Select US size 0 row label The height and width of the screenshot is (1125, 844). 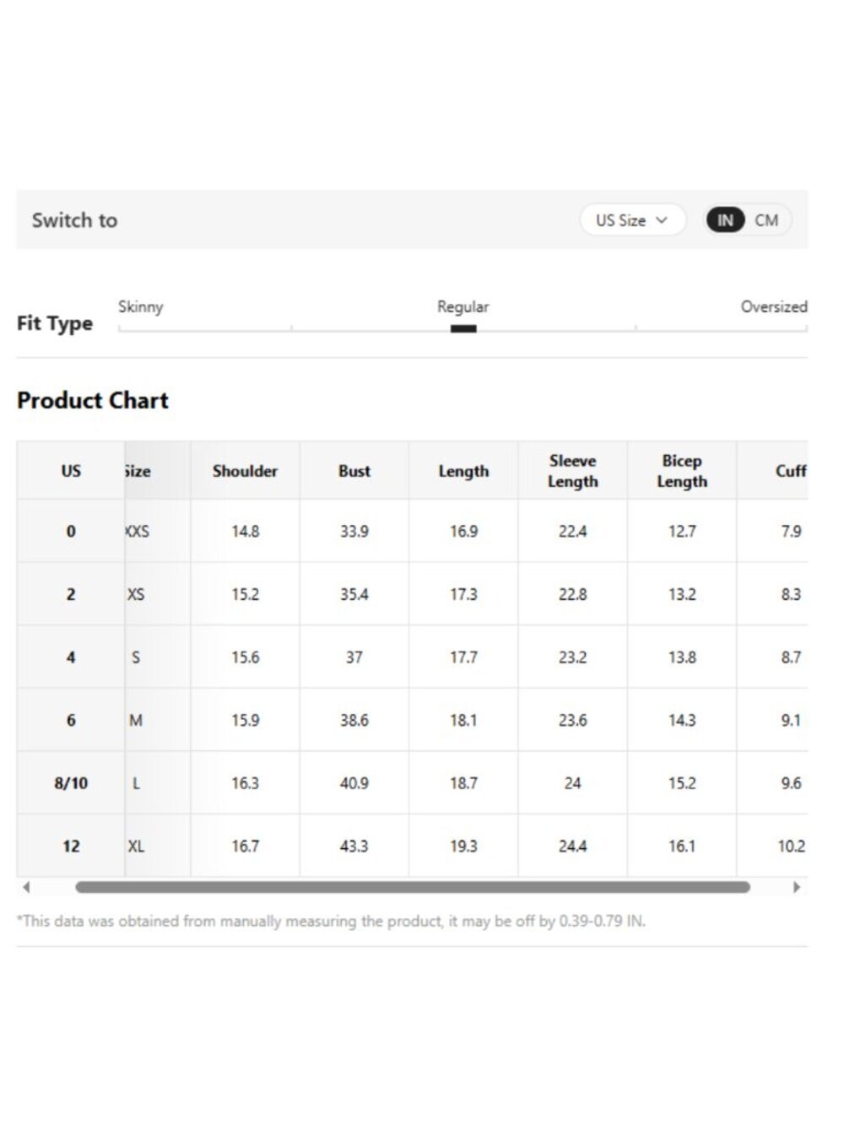coord(71,532)
